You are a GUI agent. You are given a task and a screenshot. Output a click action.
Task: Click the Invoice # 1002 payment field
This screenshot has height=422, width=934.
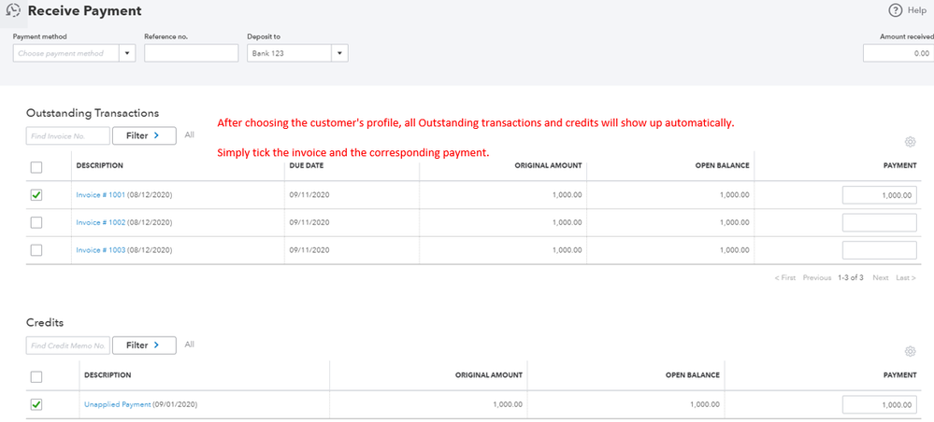click(879, 222)
